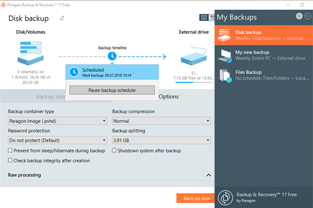Image resolution: width=313 pixels, height=208 pixels.
Task: Open the Password protection dropdown
Action: pos(57,140)
